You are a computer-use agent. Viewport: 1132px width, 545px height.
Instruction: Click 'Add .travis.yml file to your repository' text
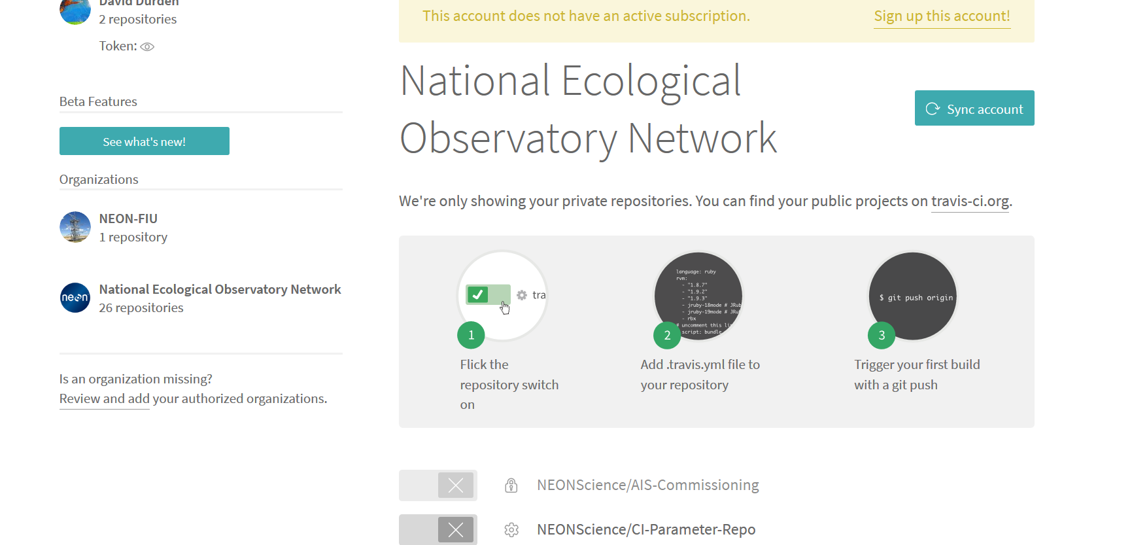[700, 374]
